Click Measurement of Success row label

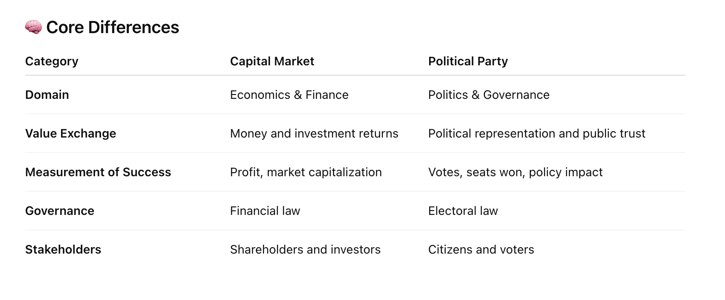click(x=98, y=172)
